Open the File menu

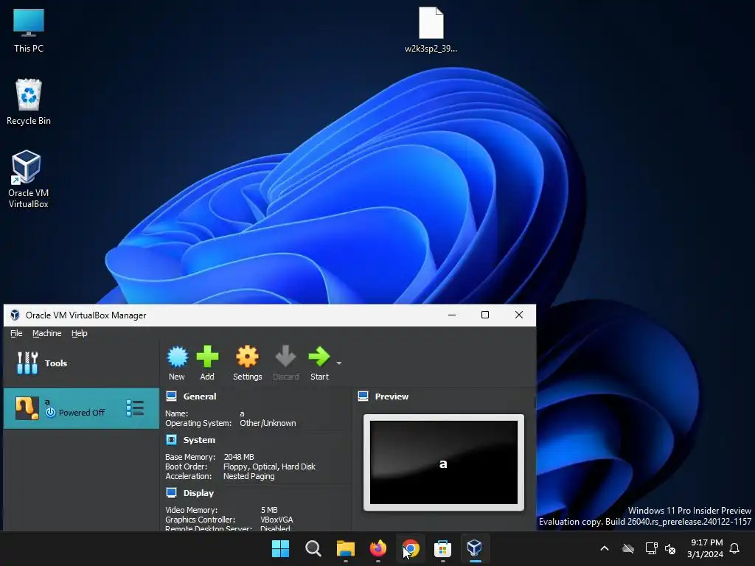(x=16, y=333)
